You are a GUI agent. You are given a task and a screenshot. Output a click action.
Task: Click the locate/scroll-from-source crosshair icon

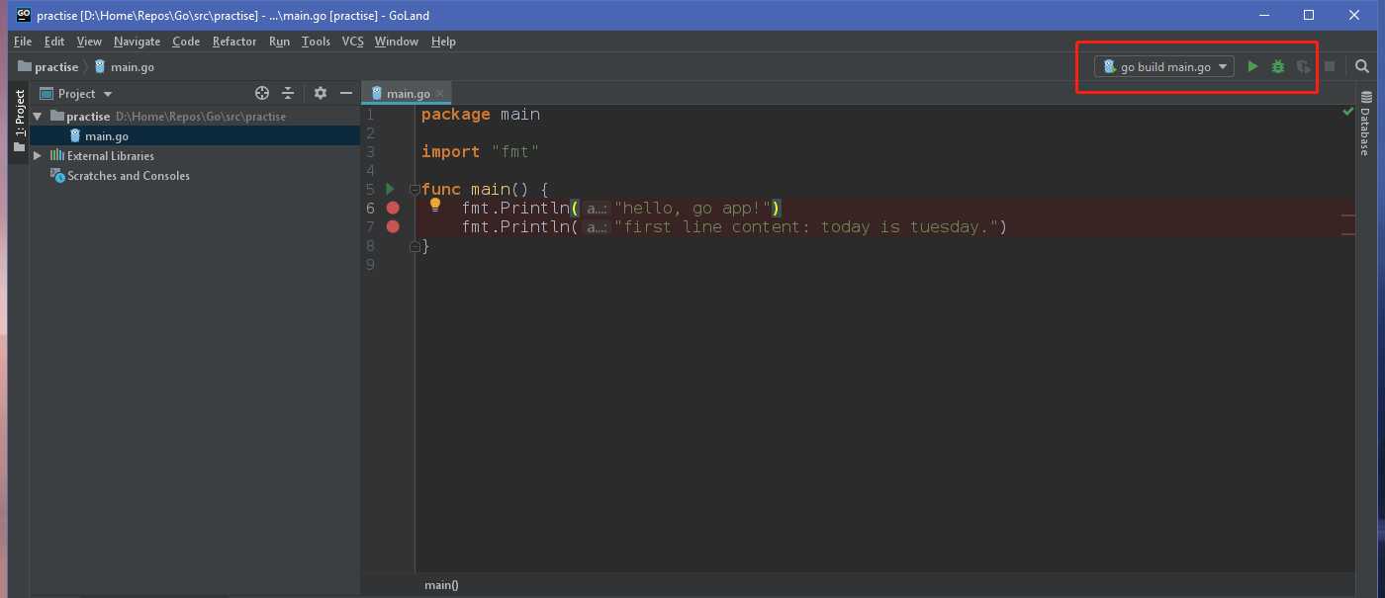[262, 93]
